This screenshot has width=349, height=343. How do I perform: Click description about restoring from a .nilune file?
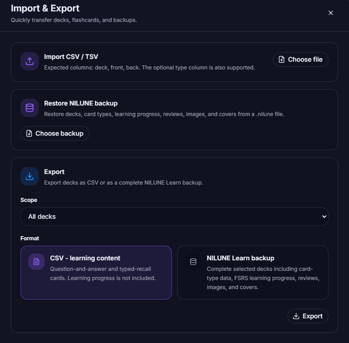click(x=164, y=114)
